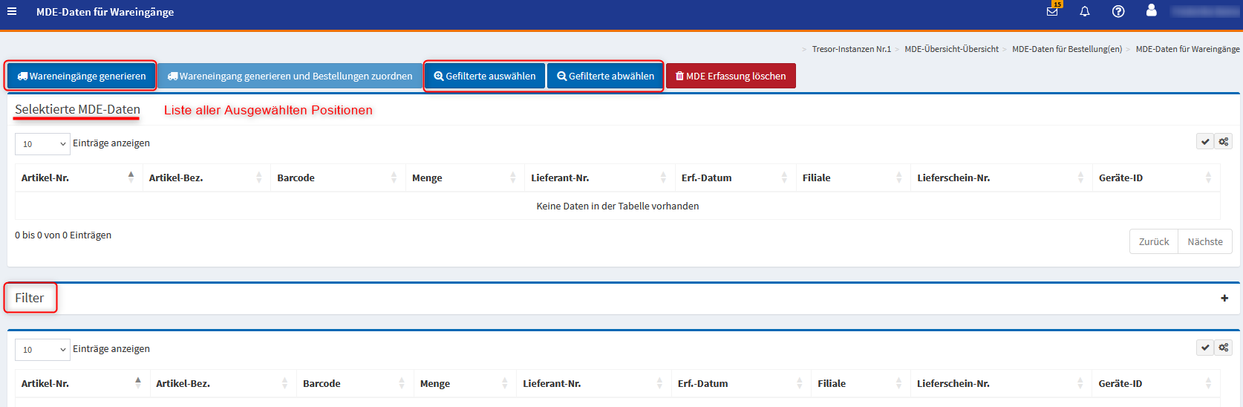
Task: Open the user profile icon
Action: click(1151, 10)
